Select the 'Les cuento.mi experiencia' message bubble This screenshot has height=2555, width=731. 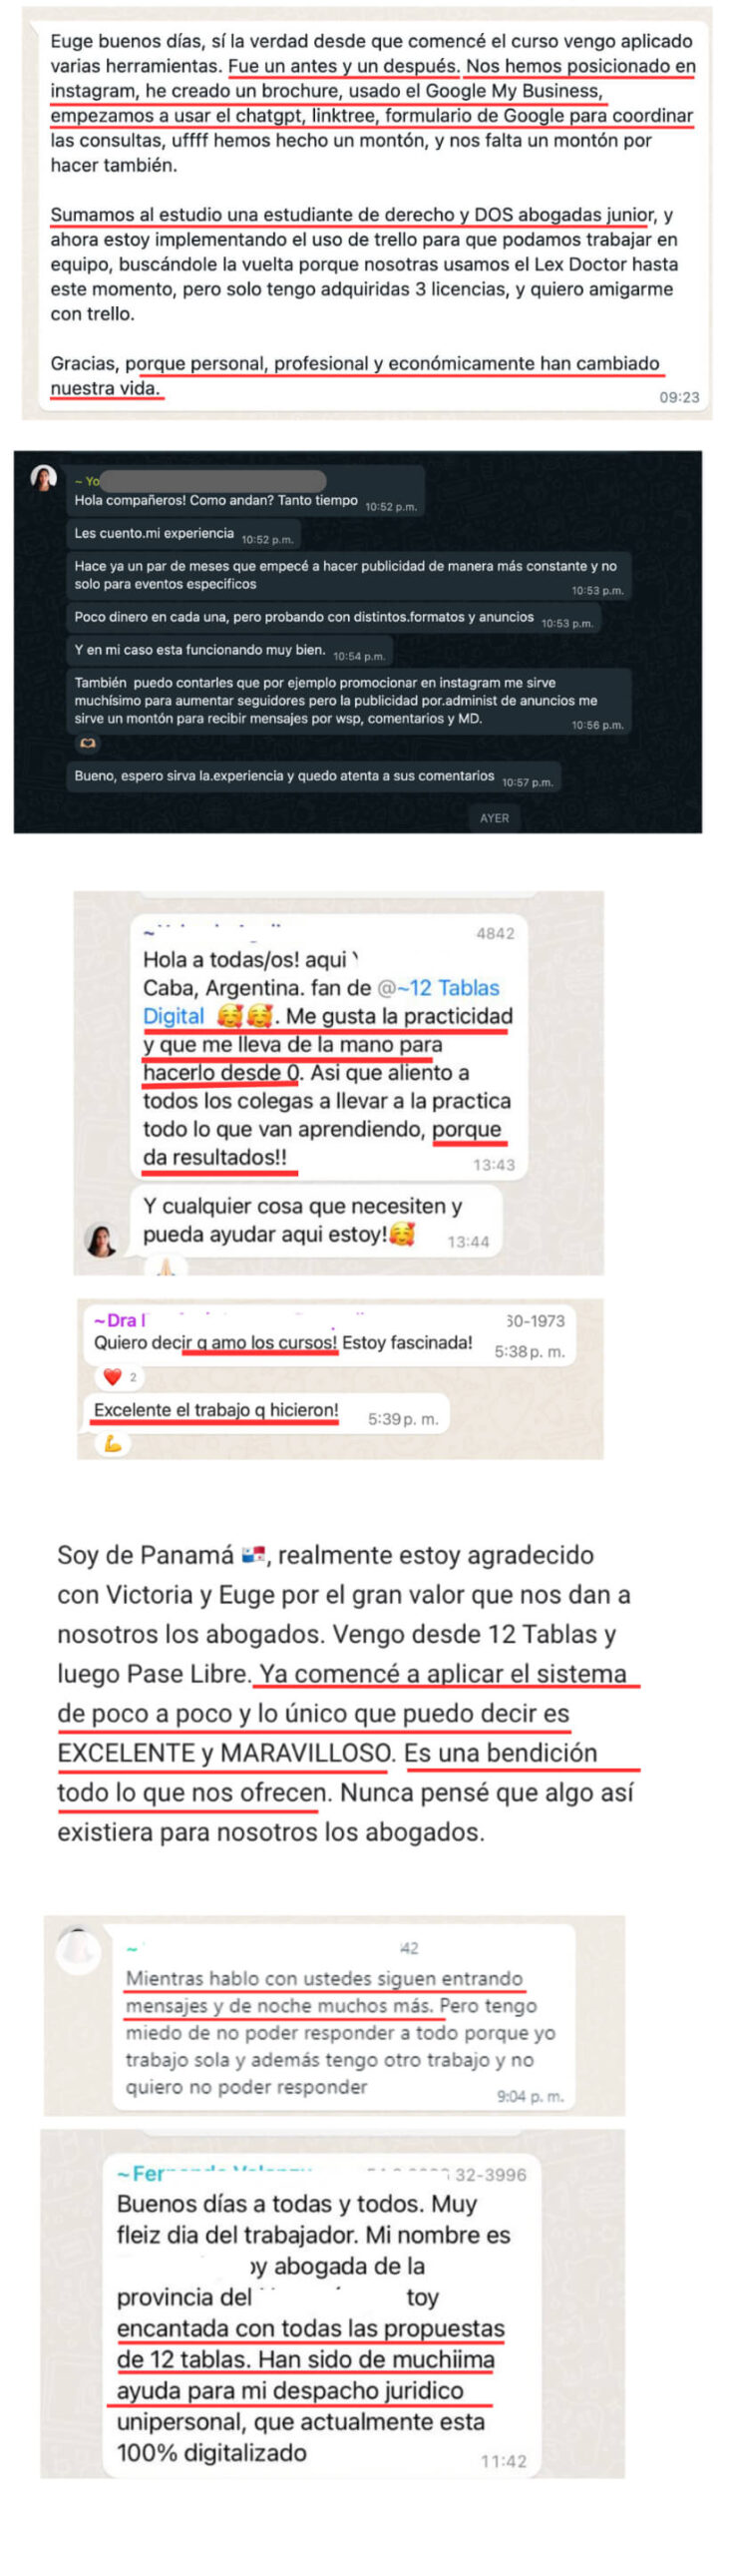(183, 534)
